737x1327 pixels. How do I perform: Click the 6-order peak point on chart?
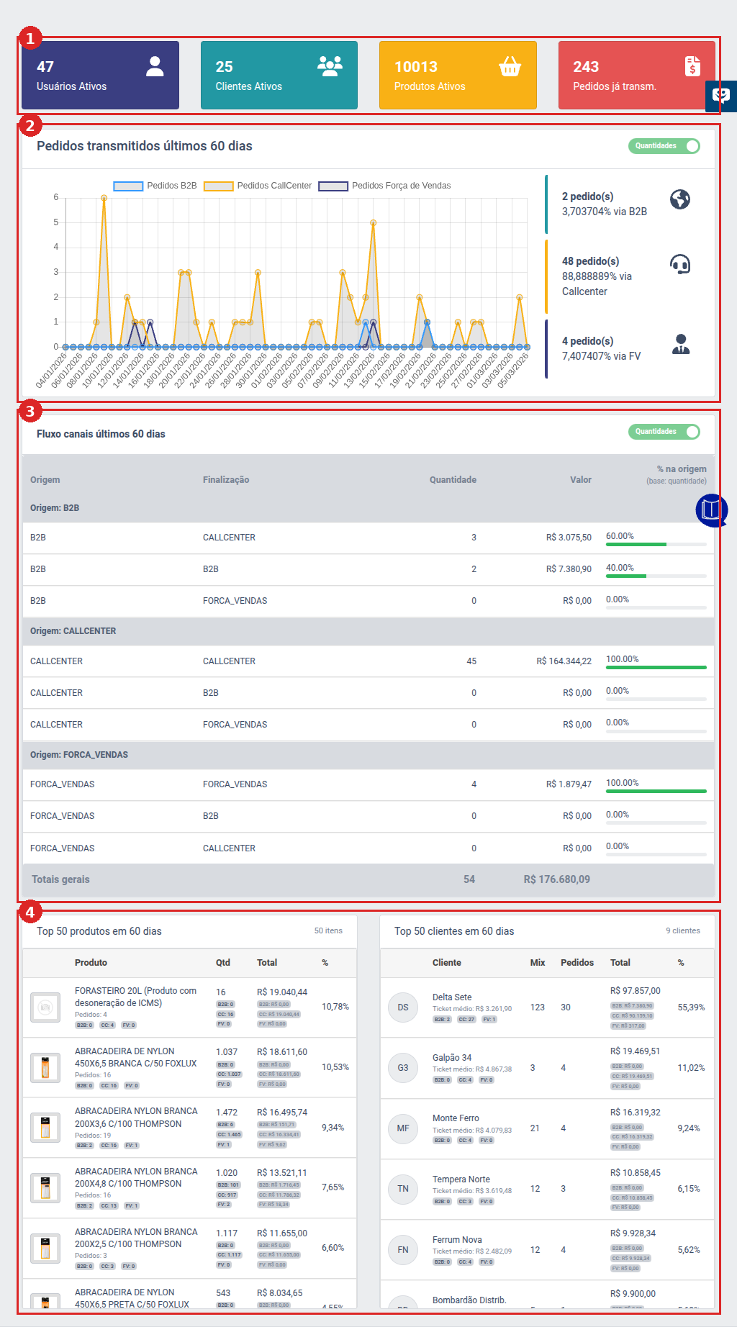[104, 198]
